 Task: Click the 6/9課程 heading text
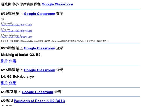pos(7,92)
